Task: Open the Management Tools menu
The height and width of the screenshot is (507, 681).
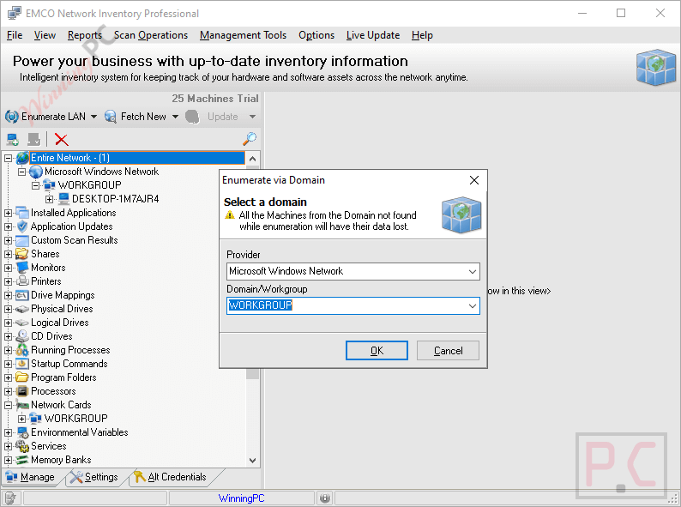Action: [x=243, y=35]
